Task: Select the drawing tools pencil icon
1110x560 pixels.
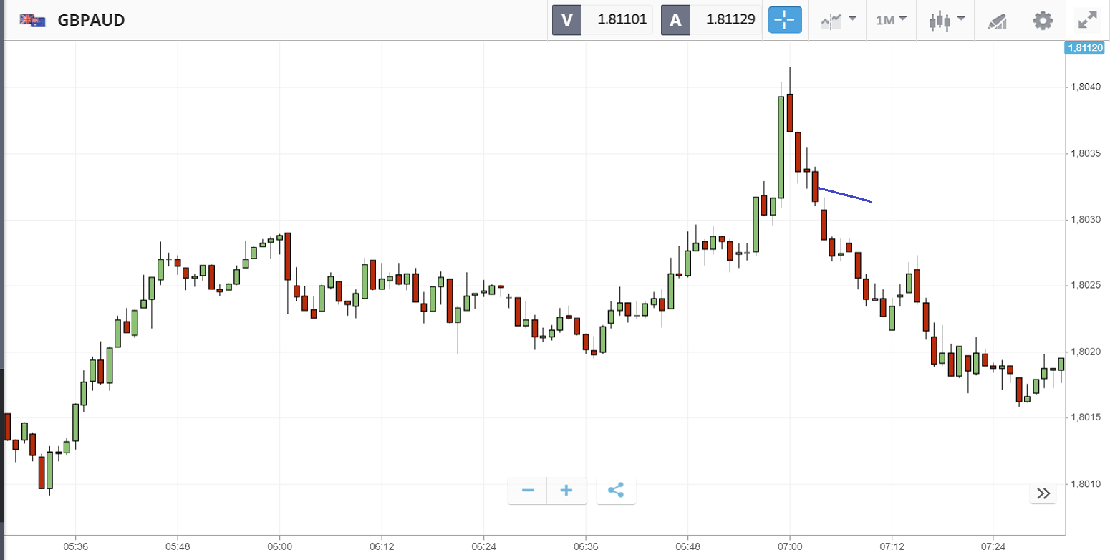Action: (x=997, y=20)
